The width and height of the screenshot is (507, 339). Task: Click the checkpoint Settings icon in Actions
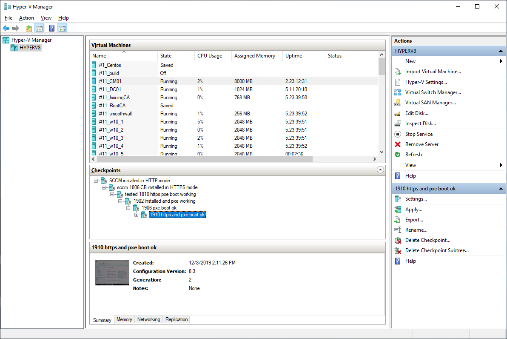tap(398, 199)
